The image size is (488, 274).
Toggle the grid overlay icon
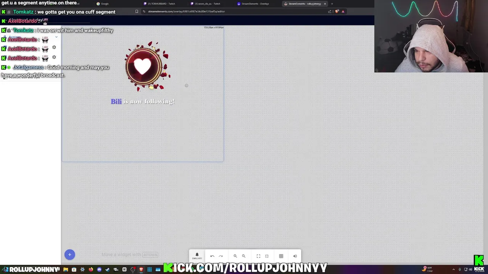click(x=281, y=256)
